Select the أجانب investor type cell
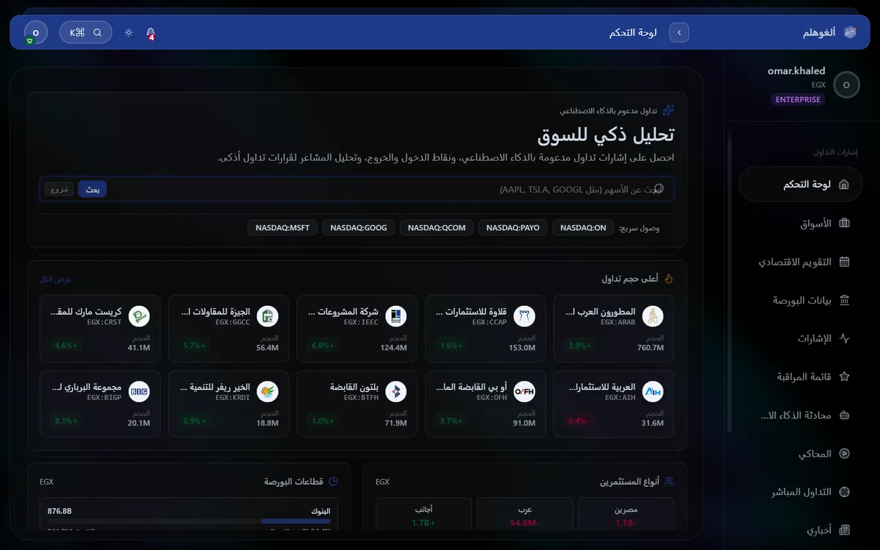Image resolution: width=880 pixels, height=550 pixels. [423, 516]
